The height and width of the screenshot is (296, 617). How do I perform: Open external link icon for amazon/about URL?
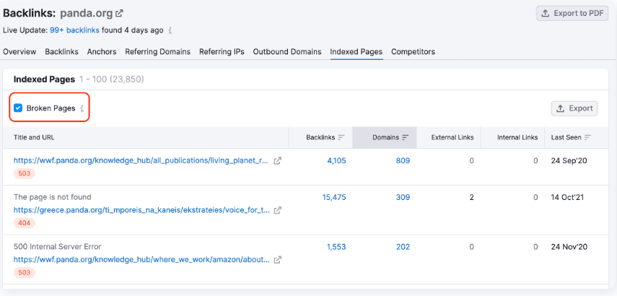[278, 260]
